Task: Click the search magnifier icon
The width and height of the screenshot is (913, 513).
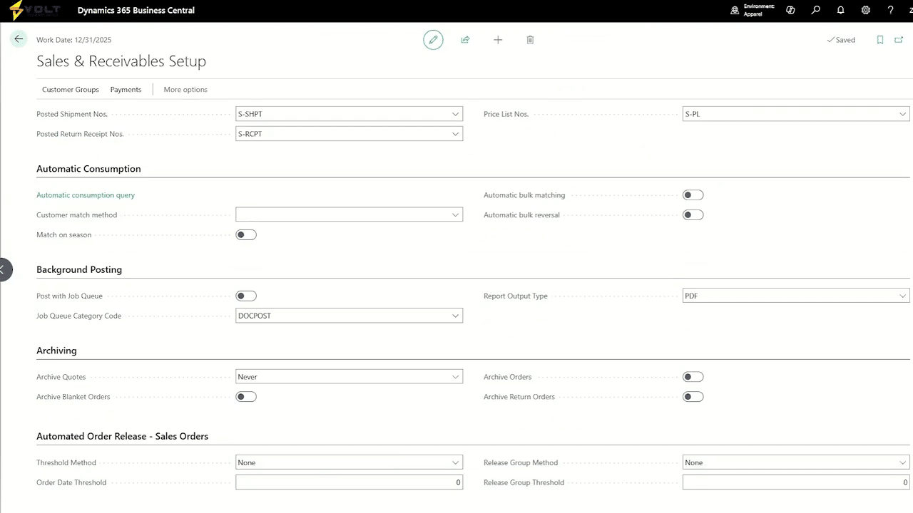Action: point(815,10)
